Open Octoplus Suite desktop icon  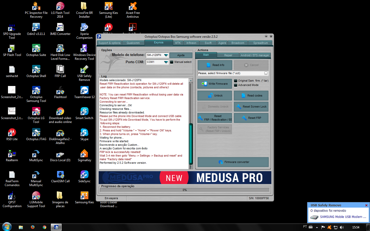(x=36, y=51)
